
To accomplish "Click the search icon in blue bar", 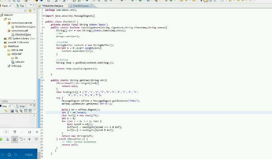I will click(x=16, y=154).
